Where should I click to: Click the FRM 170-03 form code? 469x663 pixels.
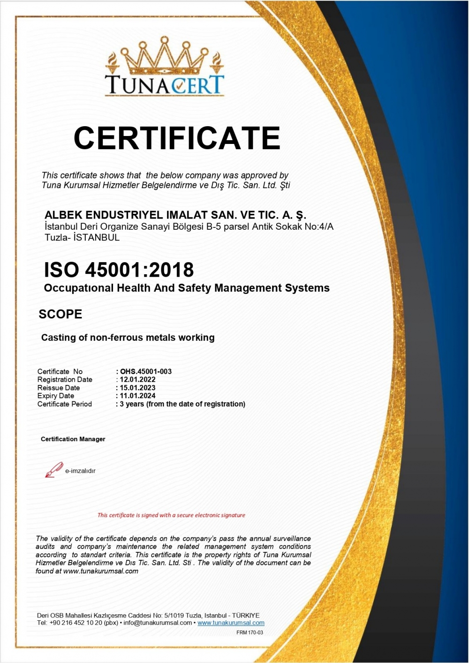click(250, 633)
